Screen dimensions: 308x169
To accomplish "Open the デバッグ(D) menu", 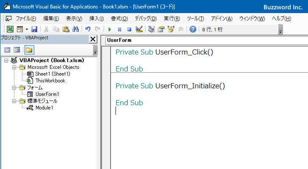I will pyautogui.click(x=146, y=19).
